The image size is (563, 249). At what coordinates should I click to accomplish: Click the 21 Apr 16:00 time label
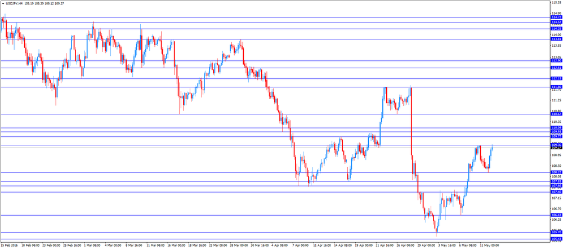[x=384, y=246]
